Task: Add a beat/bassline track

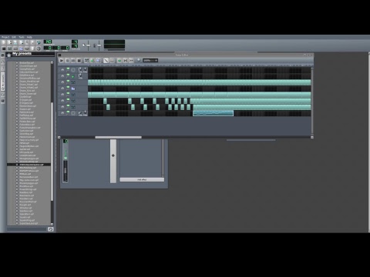Action: point(86,61)
